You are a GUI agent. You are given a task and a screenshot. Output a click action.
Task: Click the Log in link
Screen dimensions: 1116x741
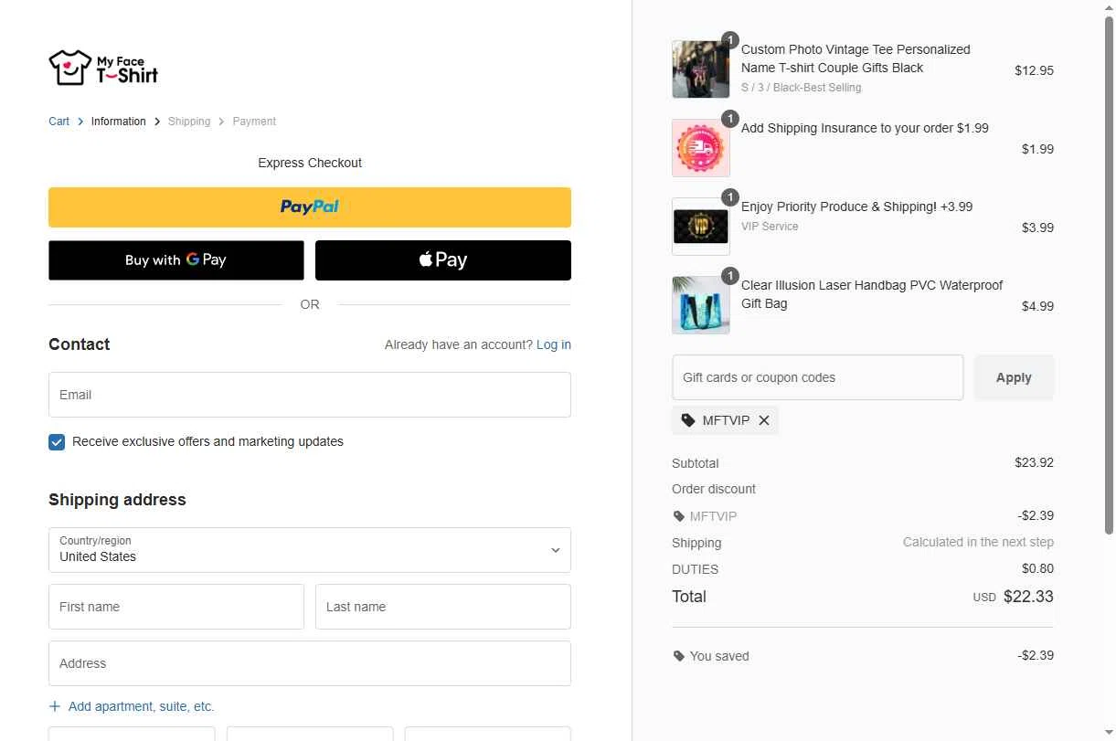[x=554, y=344]
